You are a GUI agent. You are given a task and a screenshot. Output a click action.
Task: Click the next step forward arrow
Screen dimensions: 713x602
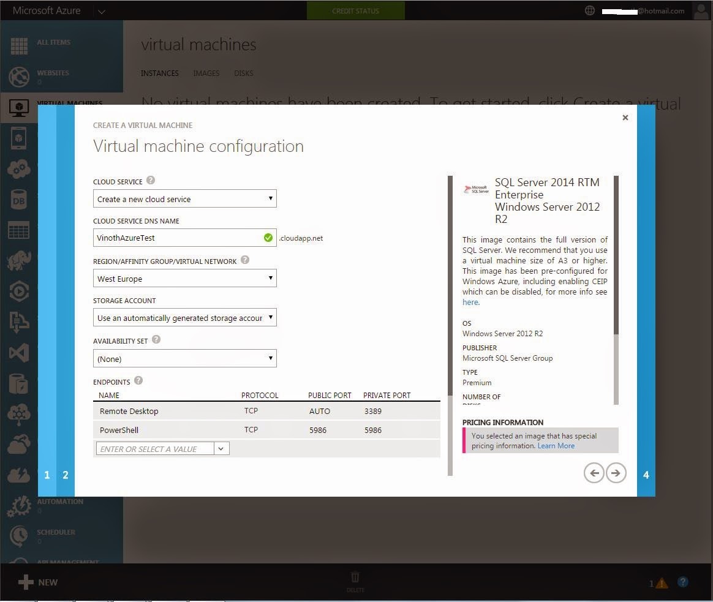tap(616, 473)
